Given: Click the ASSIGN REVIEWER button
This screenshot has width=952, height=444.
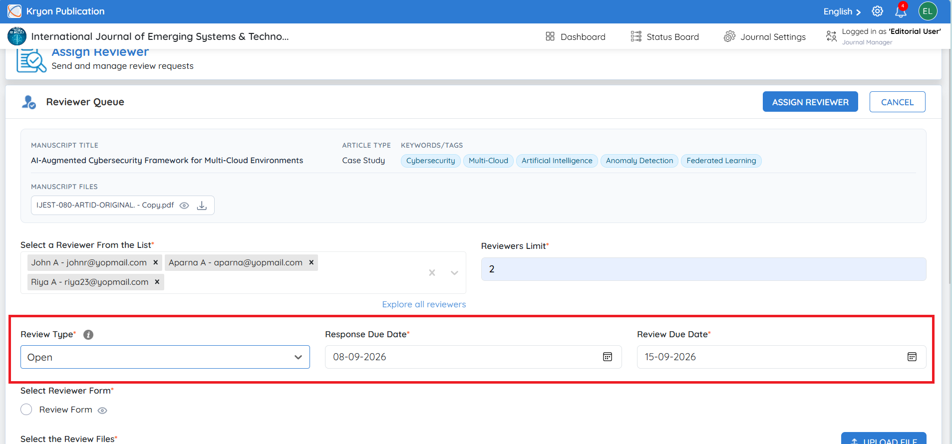Looking at the screenshot, I should (810, 102).
